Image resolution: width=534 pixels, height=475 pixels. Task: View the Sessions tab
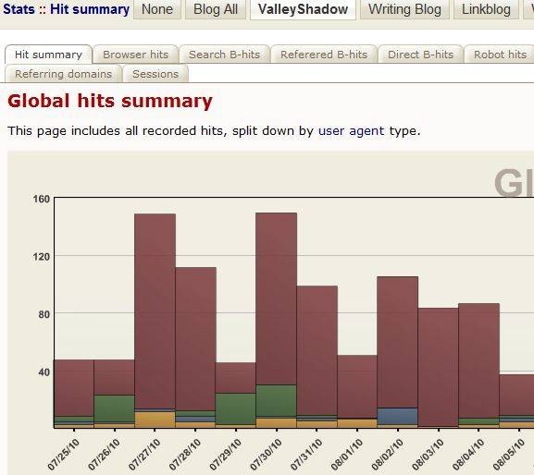(155, 74)
